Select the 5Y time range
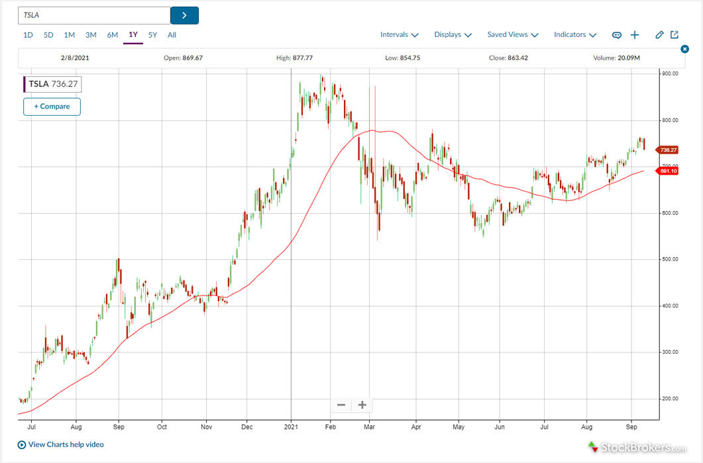Image resolution: width=703 pixels, height=463 pixels. coord(153,35)
